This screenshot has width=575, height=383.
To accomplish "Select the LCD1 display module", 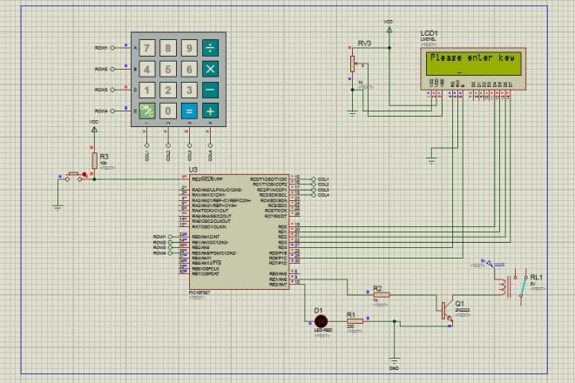I will (473, 69).
